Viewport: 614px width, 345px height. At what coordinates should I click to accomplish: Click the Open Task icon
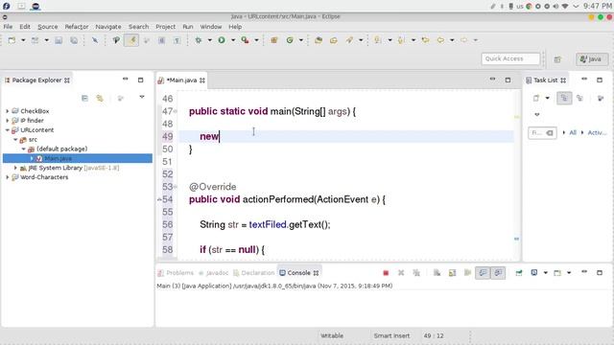coord(334,40)
